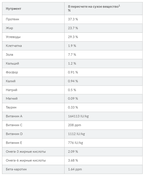
Task: Select the Таурин row label
Action: point(11,107)
